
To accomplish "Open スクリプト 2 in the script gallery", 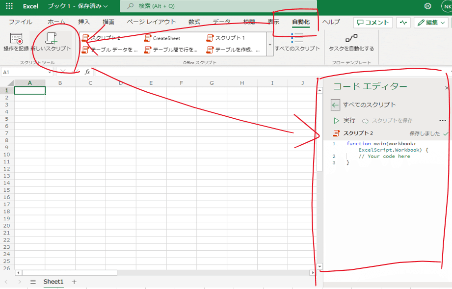I will coord(102,38).
